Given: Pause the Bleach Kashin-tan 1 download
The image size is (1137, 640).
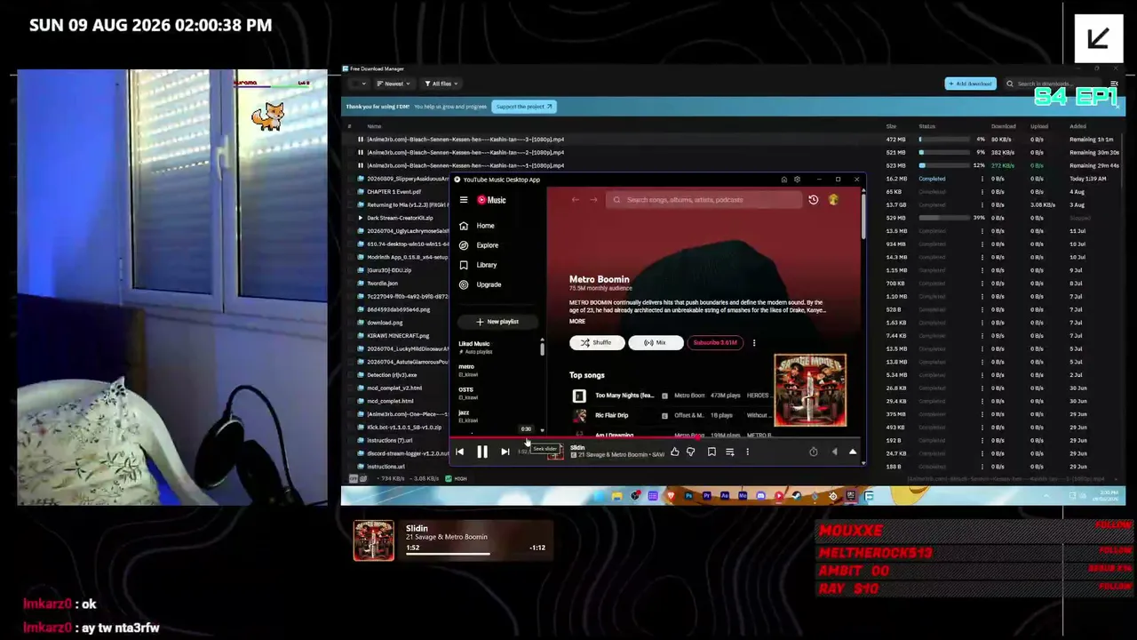Looking at the screenshot, I should (361, 165).
